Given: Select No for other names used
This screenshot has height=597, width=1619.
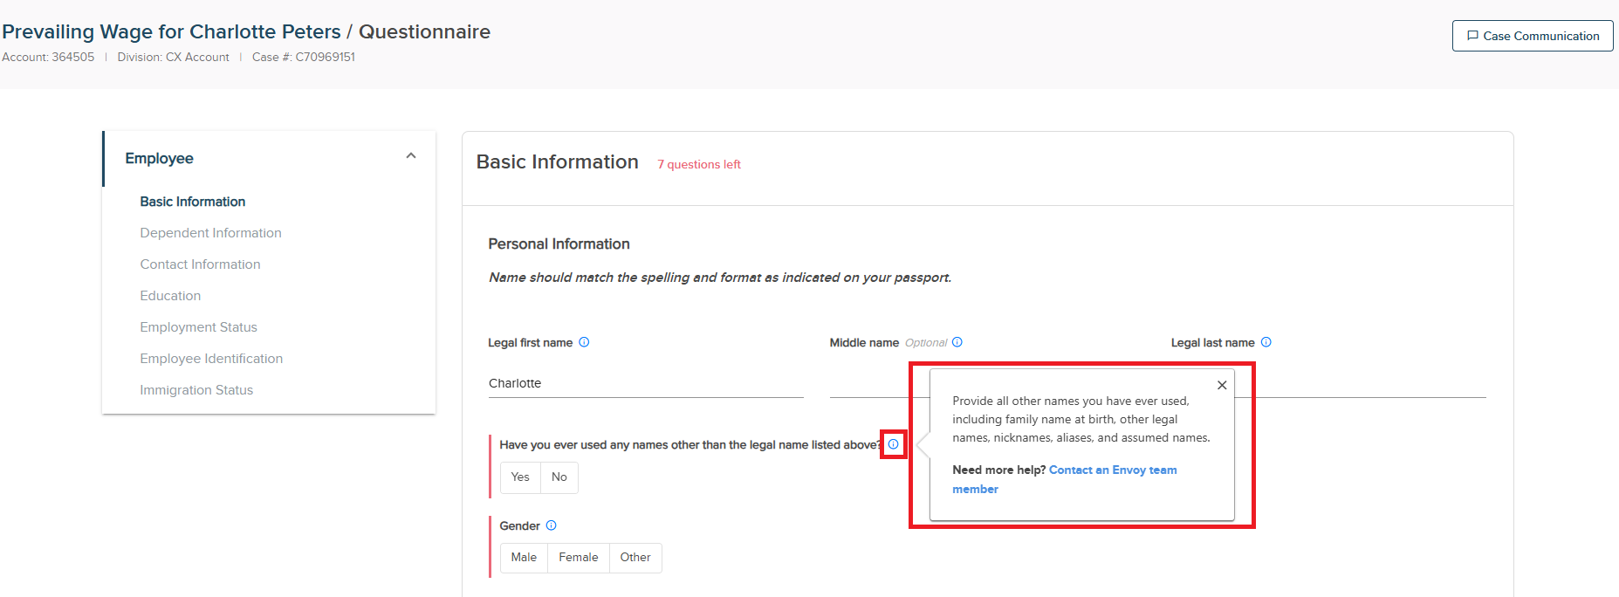Looking at the screenshot, I should pyautogui.click(x=559, y=477).
